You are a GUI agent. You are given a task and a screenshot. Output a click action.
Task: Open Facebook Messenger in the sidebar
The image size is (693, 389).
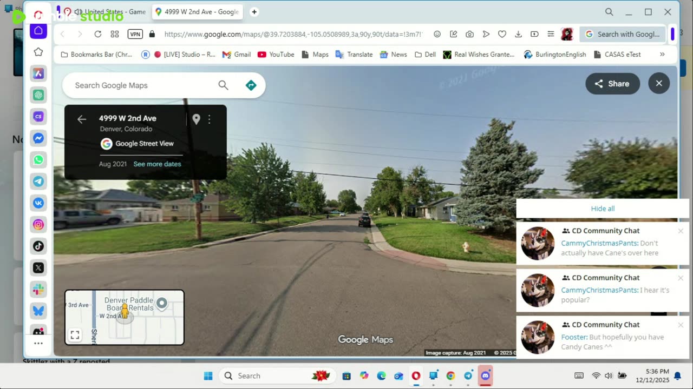(38, 138)
